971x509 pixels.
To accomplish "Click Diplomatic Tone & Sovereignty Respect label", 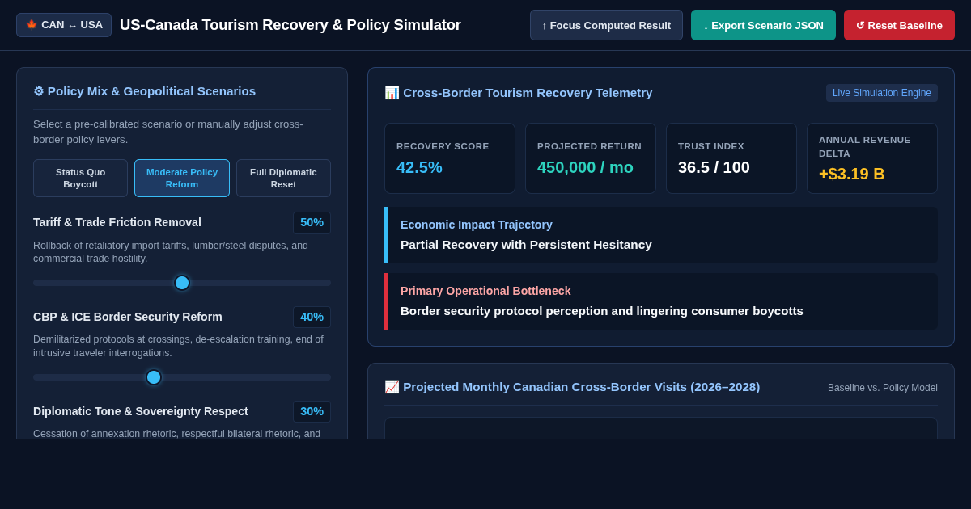I will click(x=141, y=411).
